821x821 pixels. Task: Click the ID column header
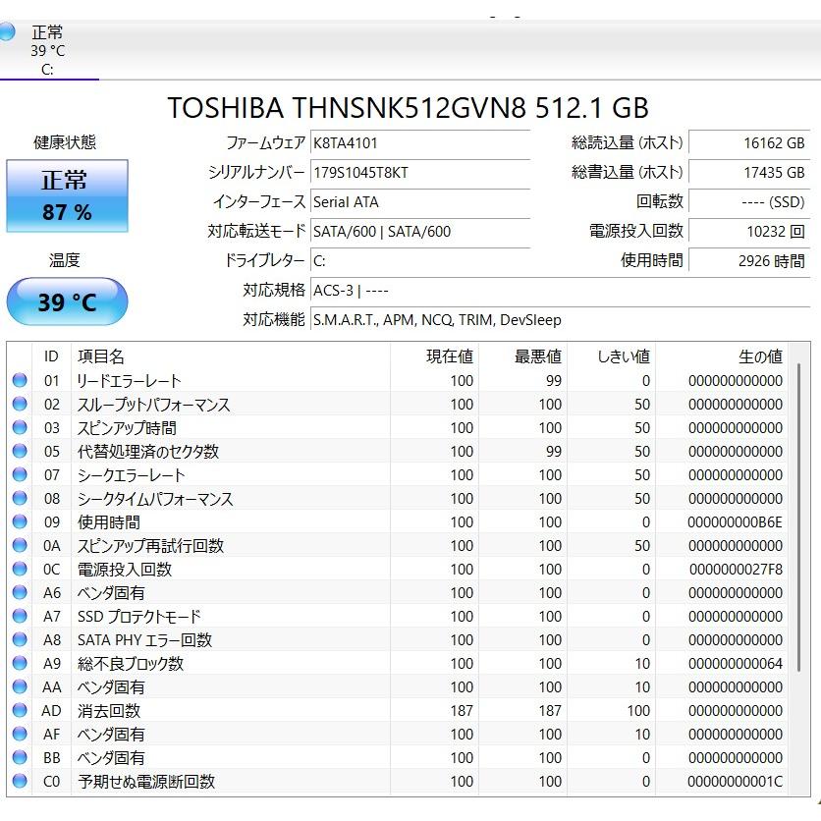[51, 356]
